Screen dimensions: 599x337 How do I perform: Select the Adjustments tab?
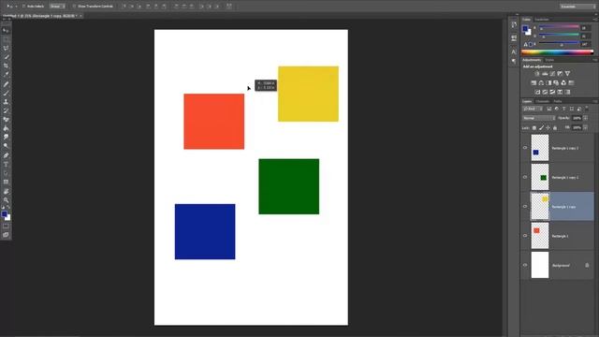(532, 60)
